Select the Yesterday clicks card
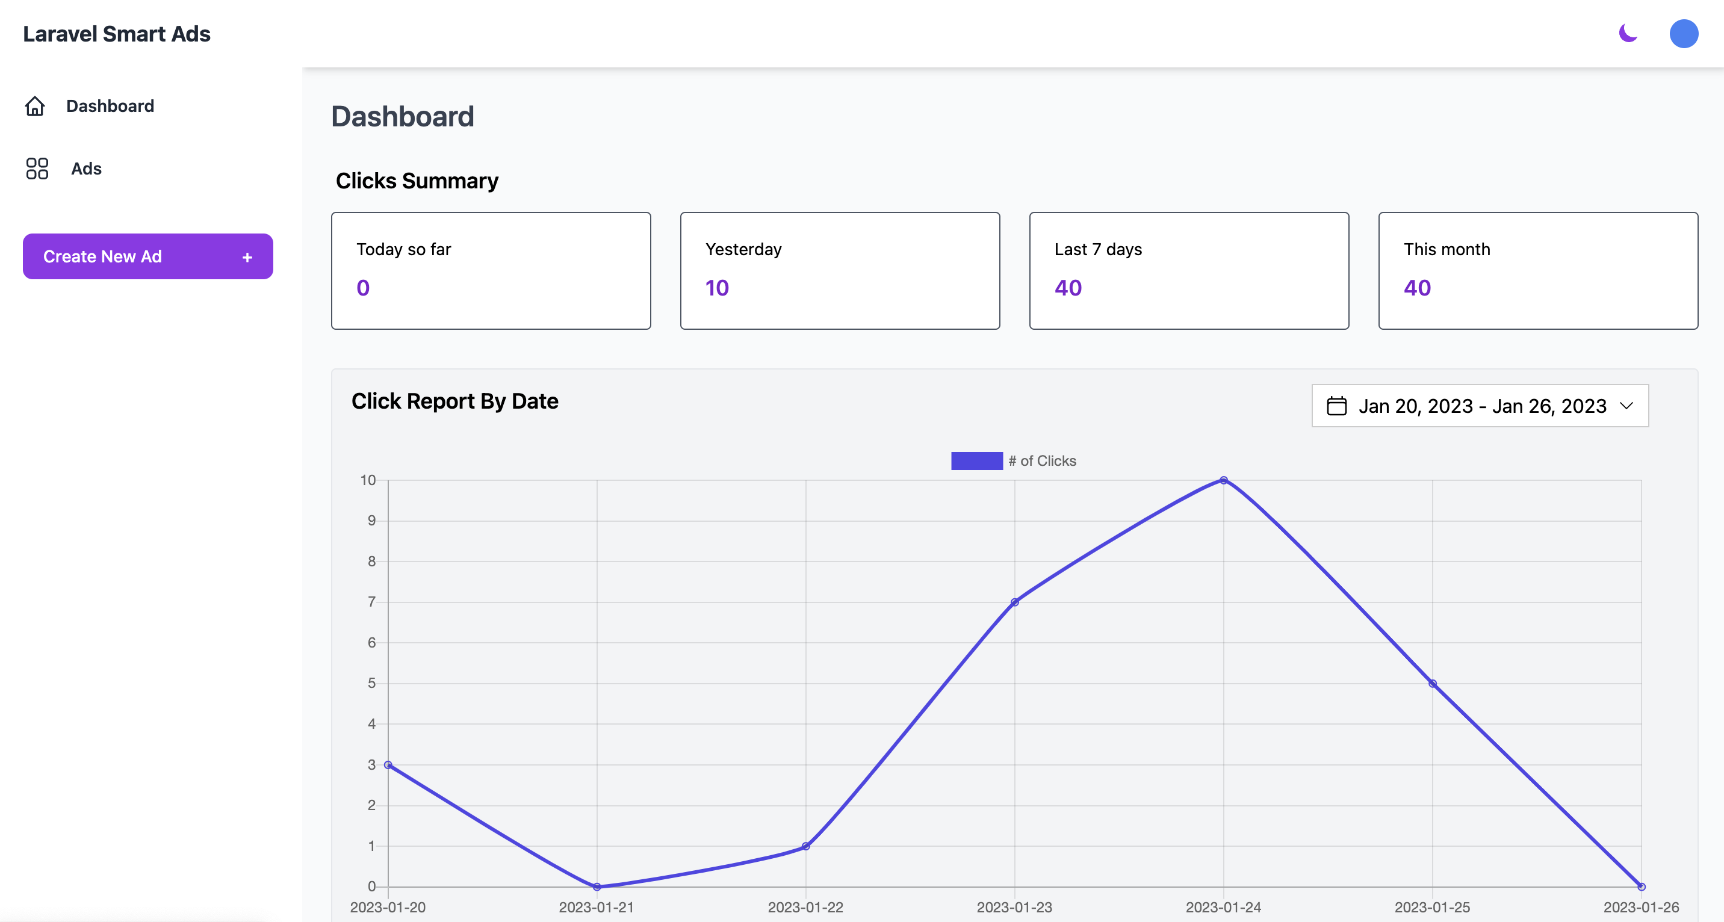Viewport: 1724px width, 922px height. [x=839, y=270]
